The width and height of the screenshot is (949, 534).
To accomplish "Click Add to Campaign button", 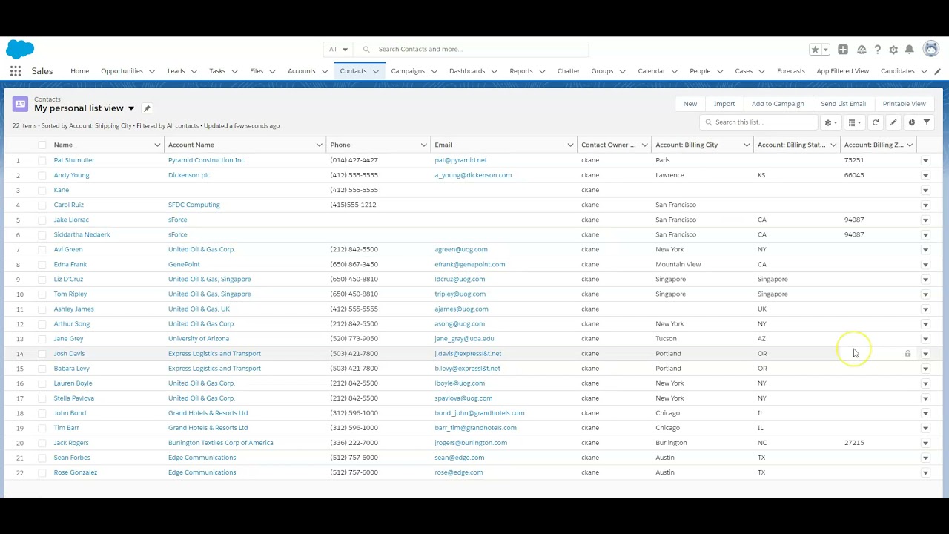I will 778,104.
